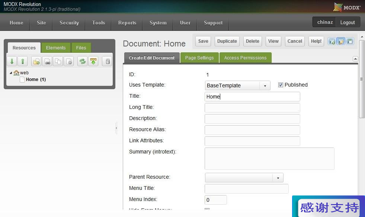Screen dimensions: 365x217
Task: Collapse the web tree node arrow
Action: tap(11, 73)
